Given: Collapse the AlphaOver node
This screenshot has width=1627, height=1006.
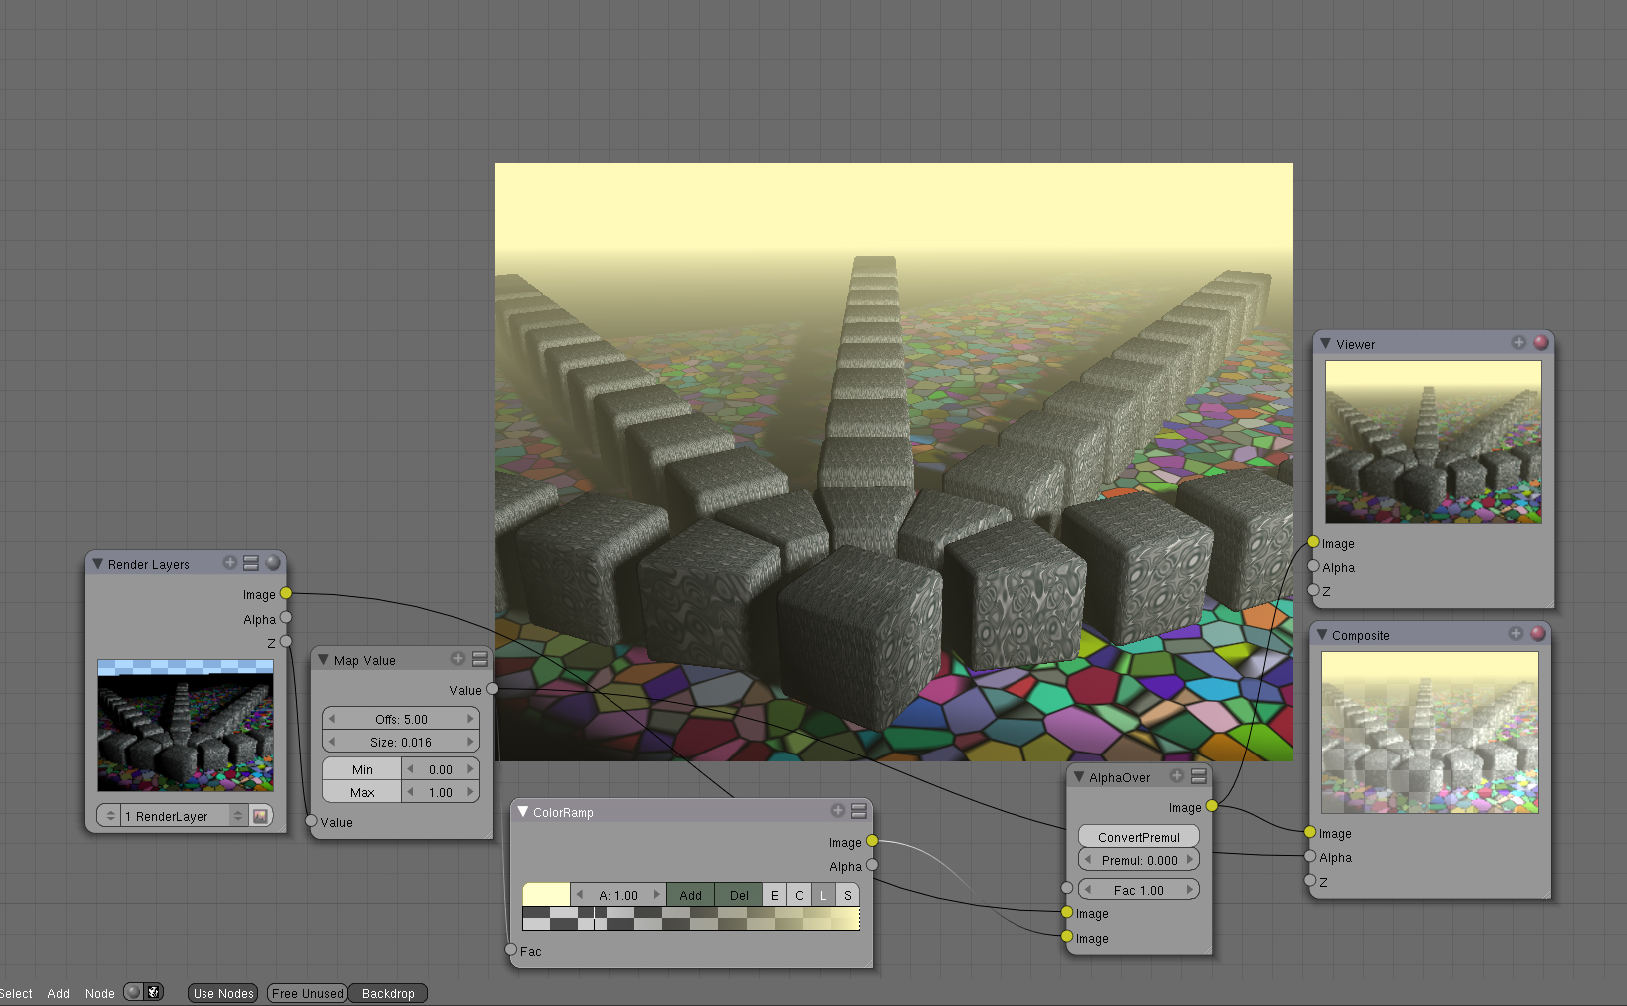Looking at the screenshot, I should click(x=1079, y=776).
